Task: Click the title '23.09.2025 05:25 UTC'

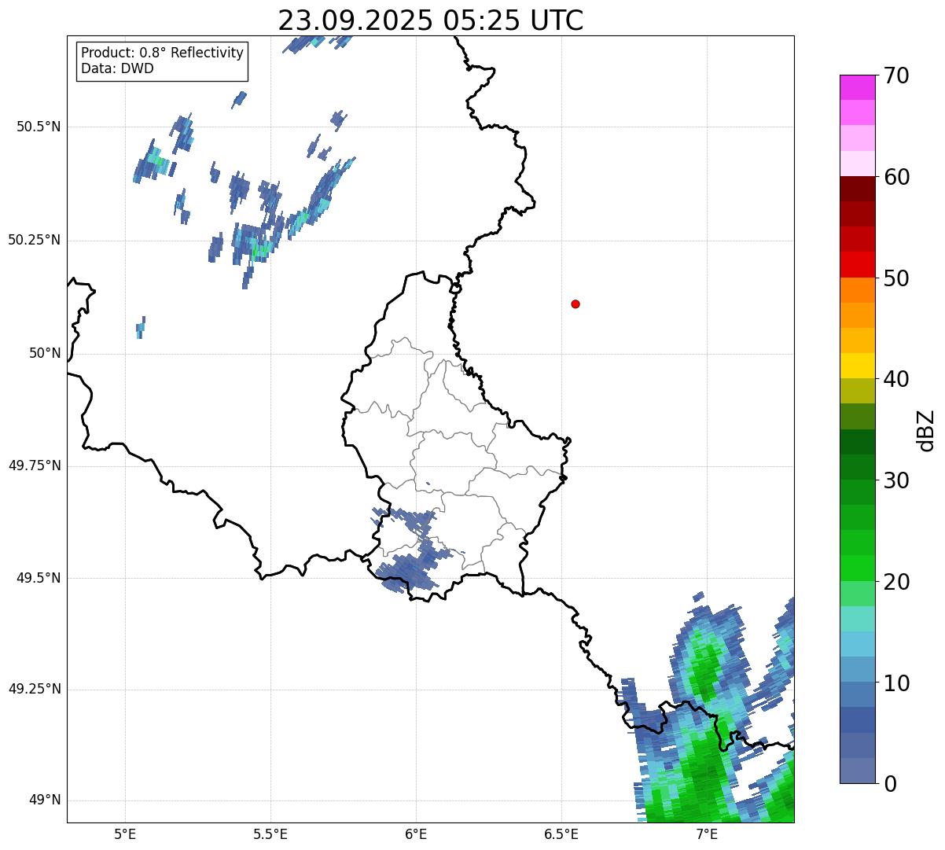Action: click(431, 20)
